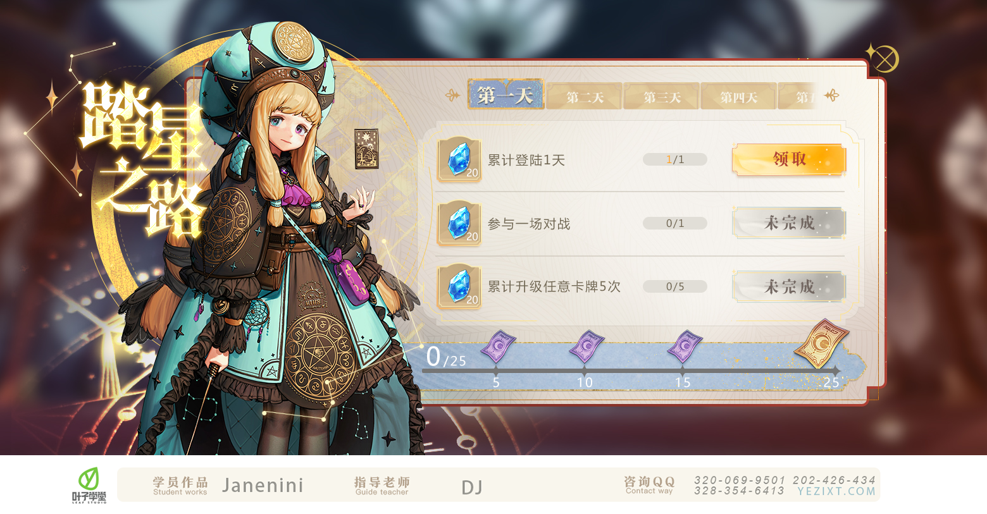Click the crystal reward icon for 参与一场对战
The width and height of the screenshot is (987, 514).
pyautogui.click(x=459, y=224)
